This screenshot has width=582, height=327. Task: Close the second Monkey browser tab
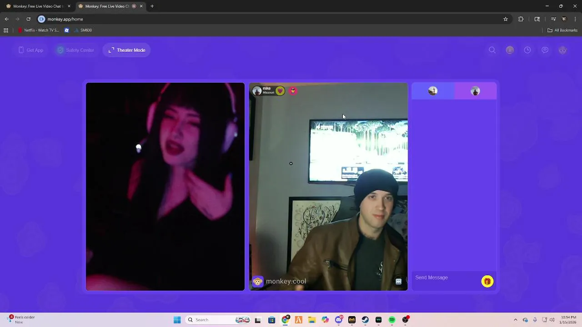coord(141,6)
